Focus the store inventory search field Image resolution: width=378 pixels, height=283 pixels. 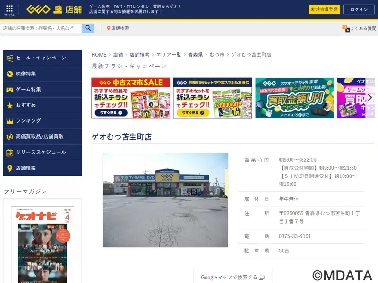41,28
